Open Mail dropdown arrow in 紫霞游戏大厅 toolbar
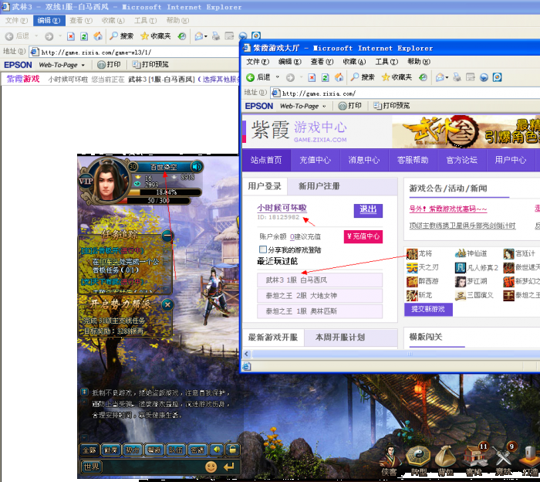 click(447, 77)
